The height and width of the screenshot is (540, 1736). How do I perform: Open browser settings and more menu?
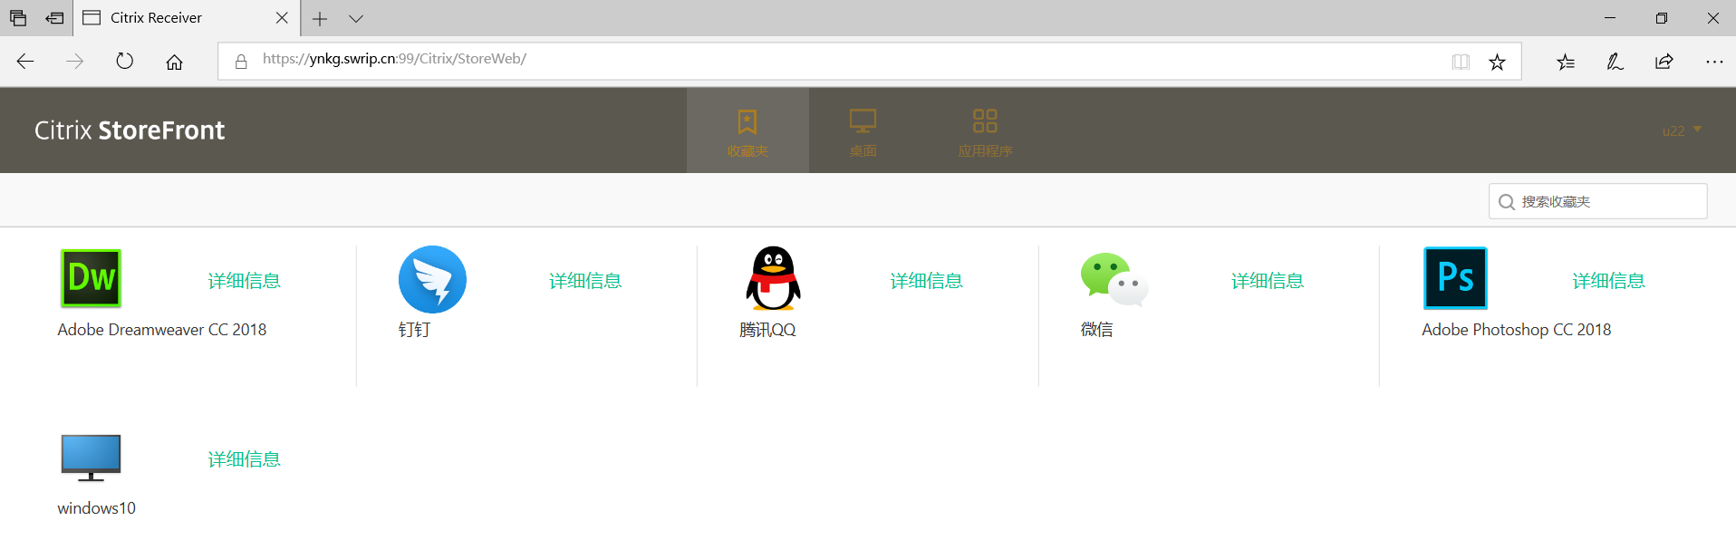[x=1714, y=62]
